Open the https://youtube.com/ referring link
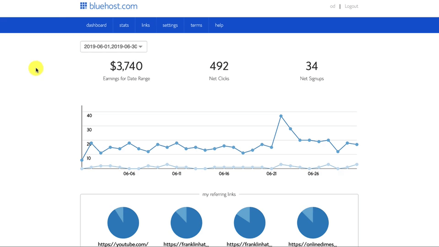 coord(123,244)
